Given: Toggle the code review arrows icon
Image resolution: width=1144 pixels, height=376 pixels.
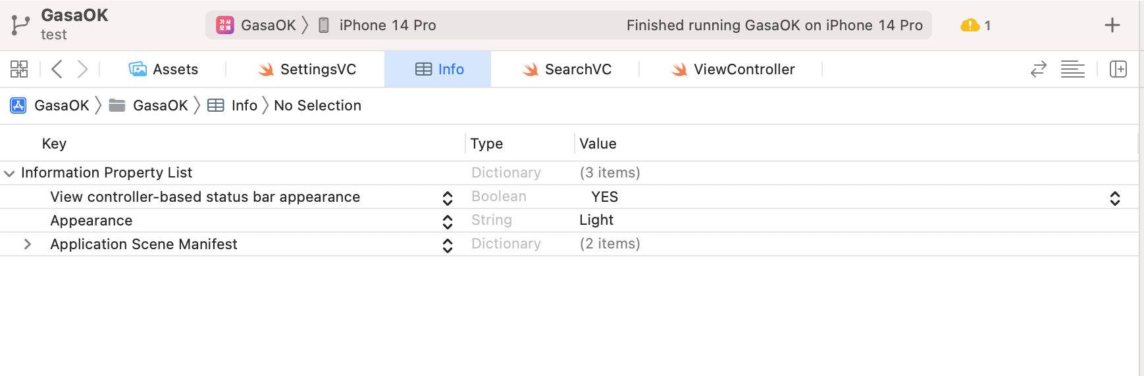Looking at the screenshot, I should pos(1038,69).
